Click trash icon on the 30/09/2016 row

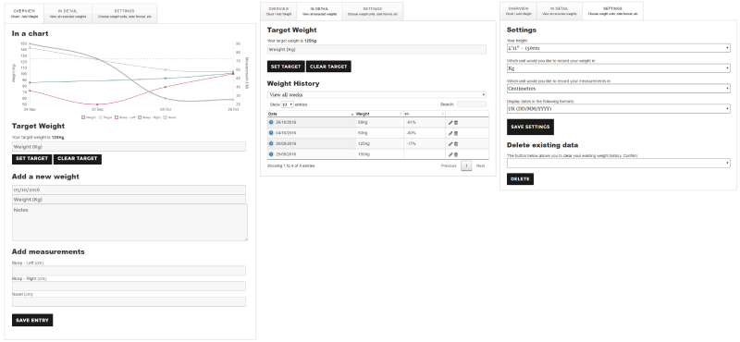[456, 144]
